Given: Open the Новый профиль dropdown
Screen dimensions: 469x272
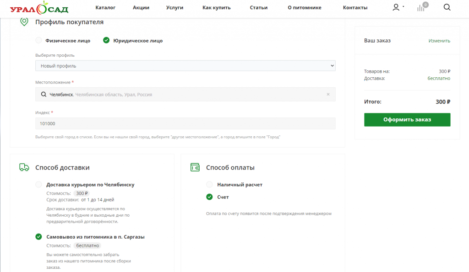Looking at the screenshot, I should click(185, 66).
